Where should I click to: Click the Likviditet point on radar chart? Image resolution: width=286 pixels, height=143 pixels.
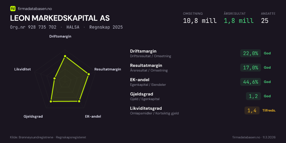(x=54, y=78)
